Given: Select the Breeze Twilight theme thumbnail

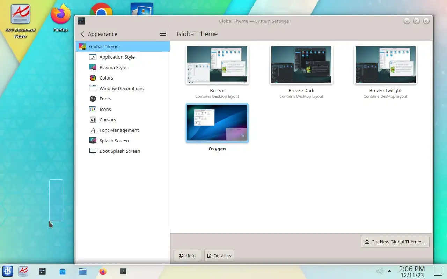Looking at the screenshot, I should click(x=386, y=65).
